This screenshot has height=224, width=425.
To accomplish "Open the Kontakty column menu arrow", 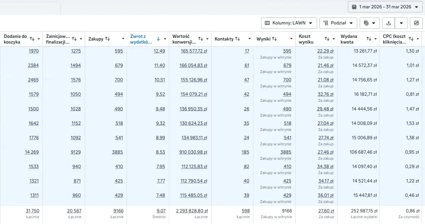I will pyautogui.click(x=249, y=39).
